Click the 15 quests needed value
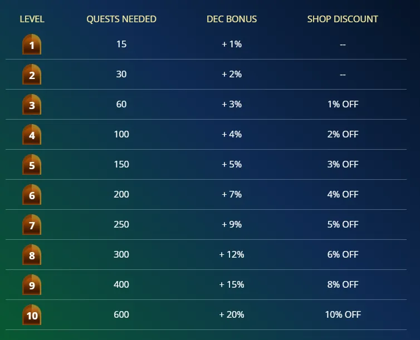Image resolution: width=420 pixels, height=340 pixels. click(x=121, y=44)
